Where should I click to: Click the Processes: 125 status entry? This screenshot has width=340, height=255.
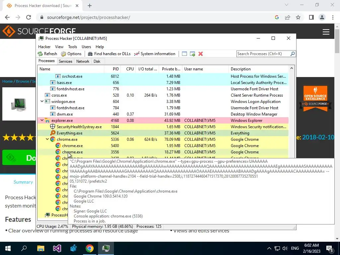click(149, 226)
